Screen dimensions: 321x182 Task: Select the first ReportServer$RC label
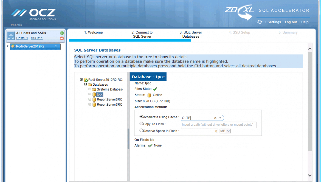[x=109, y=99]
